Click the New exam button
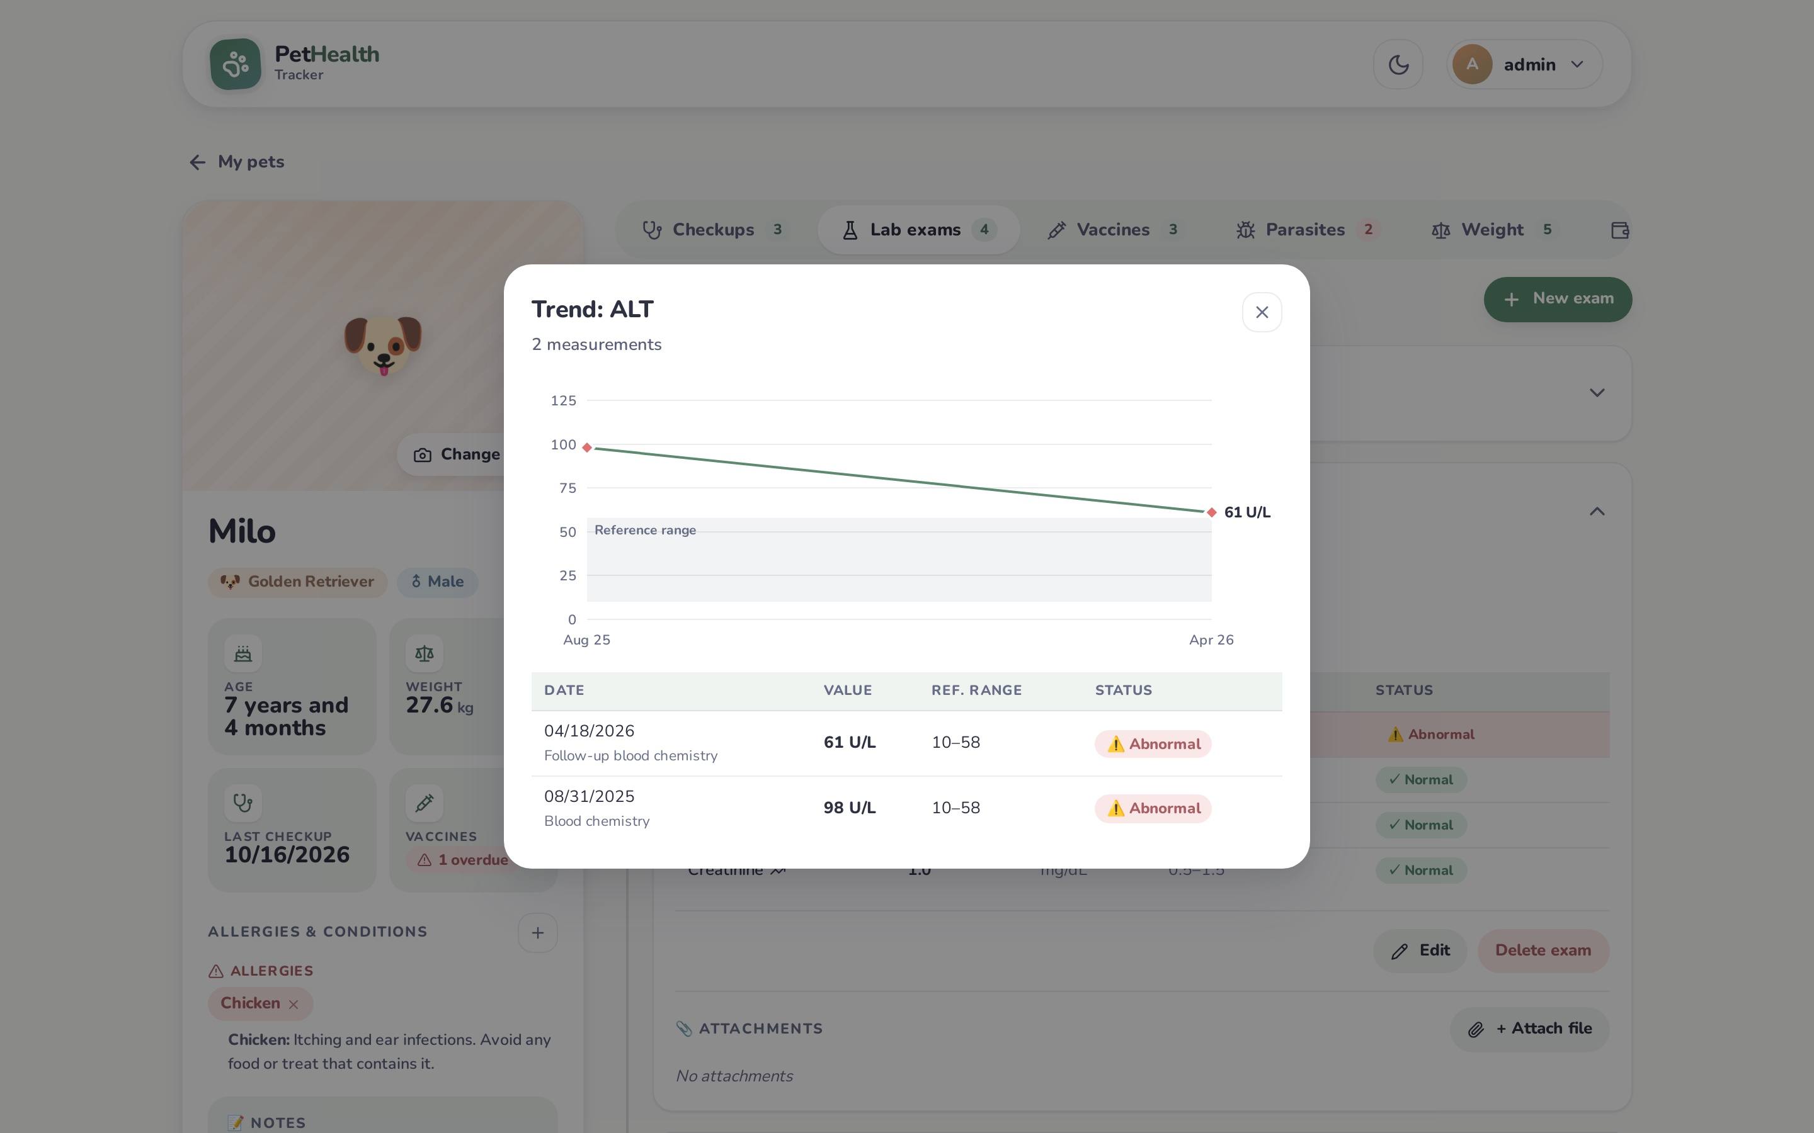1814x1133 pixels. pyautogui.click(x=1558, y=299)
